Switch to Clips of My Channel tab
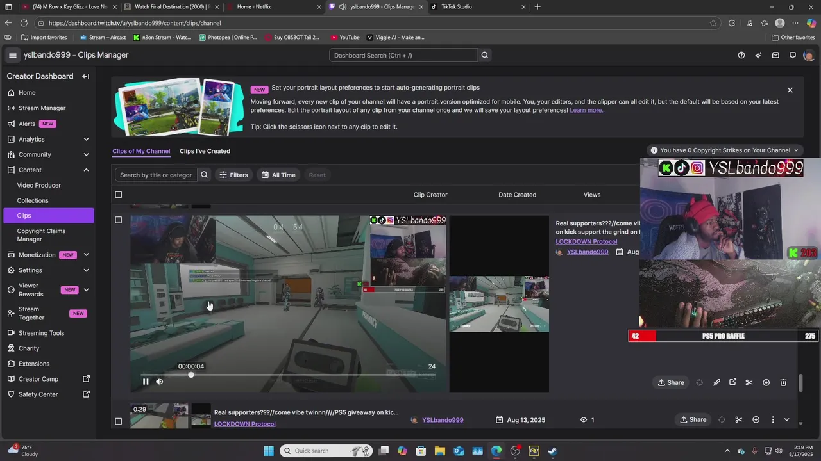 pyautogui.click(x=141, y=151)
